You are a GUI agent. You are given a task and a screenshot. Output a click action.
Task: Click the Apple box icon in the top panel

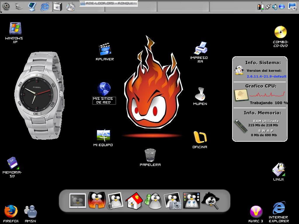pos(58,7)
